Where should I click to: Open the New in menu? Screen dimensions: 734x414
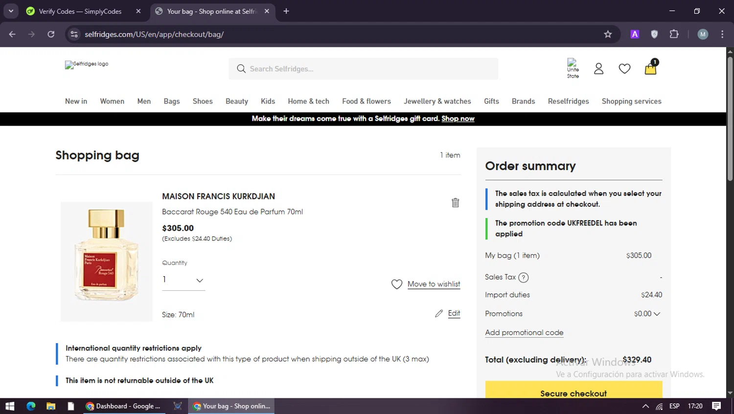click(76, 101)
